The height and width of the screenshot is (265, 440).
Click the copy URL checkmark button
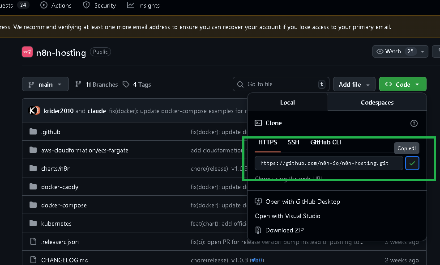pyautogui.click(x=412, y=163)
